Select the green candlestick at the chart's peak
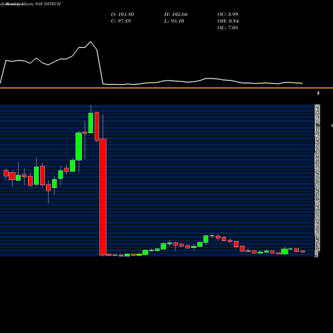 [91, 123]
